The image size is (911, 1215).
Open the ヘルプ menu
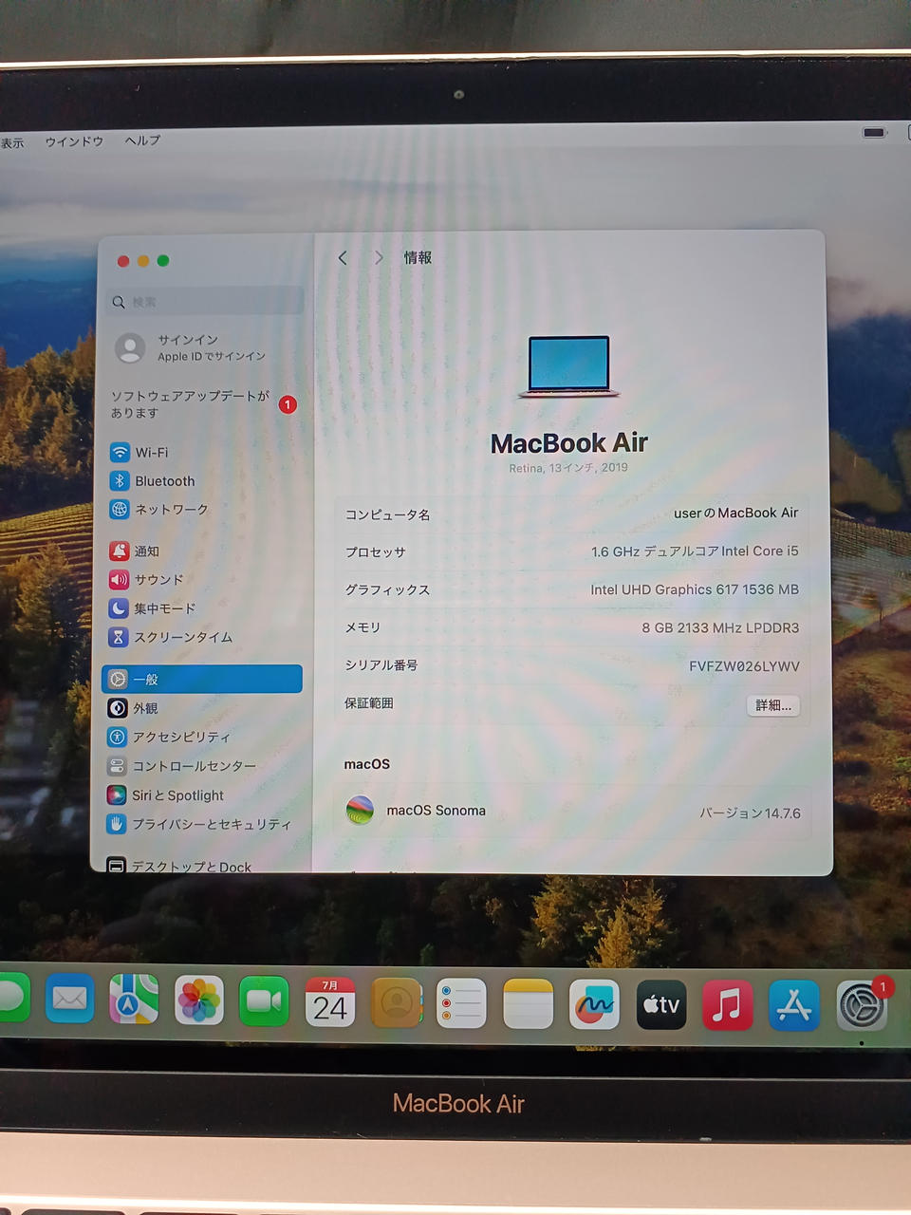(142, 140)
